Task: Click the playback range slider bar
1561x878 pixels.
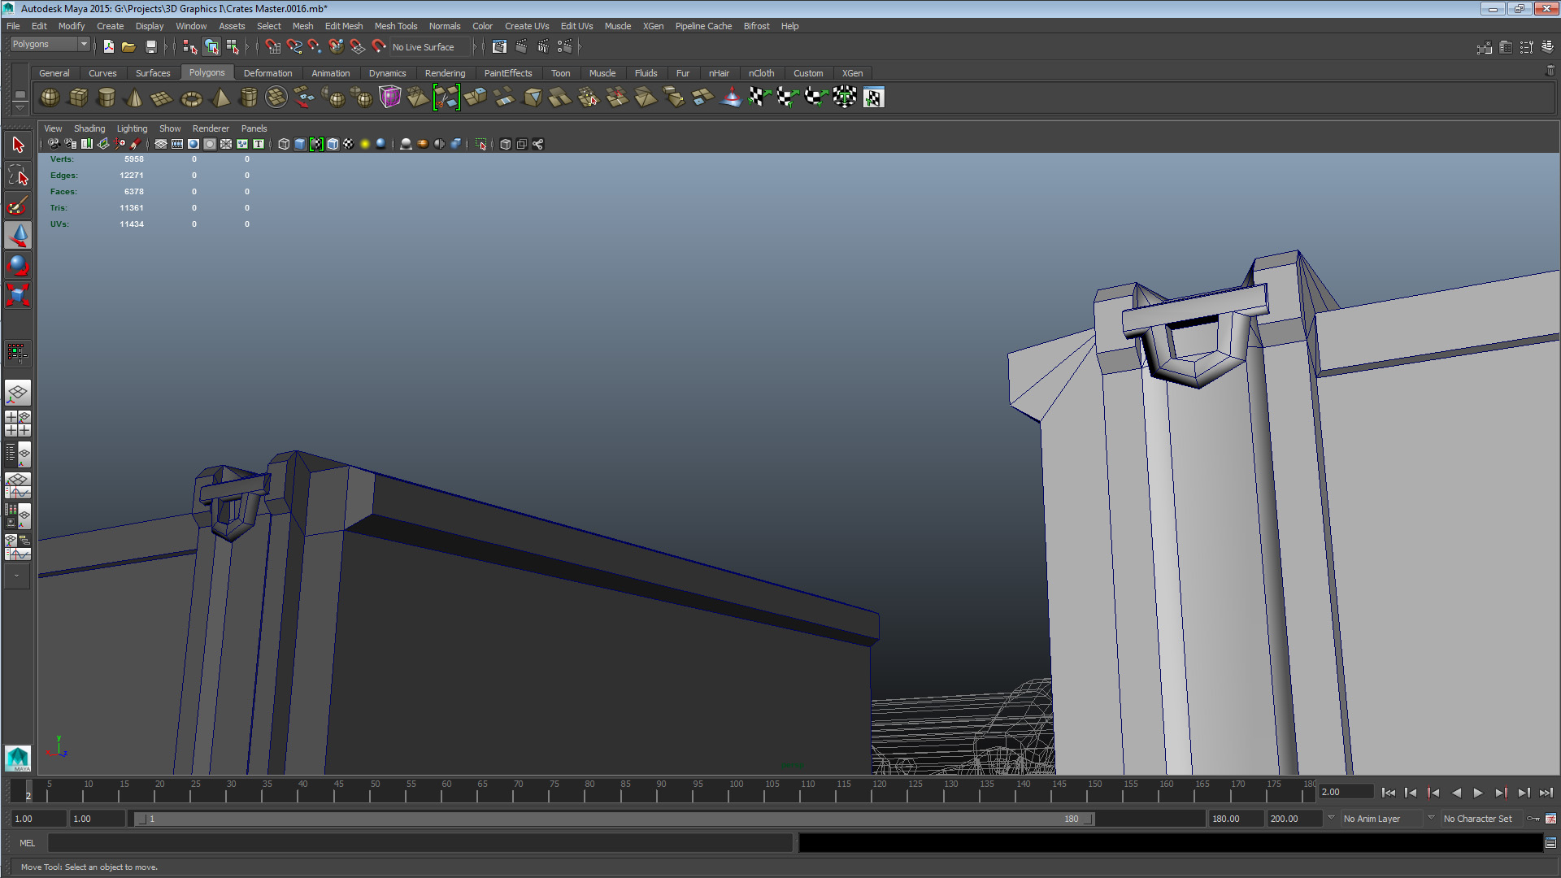Action: 614,819
